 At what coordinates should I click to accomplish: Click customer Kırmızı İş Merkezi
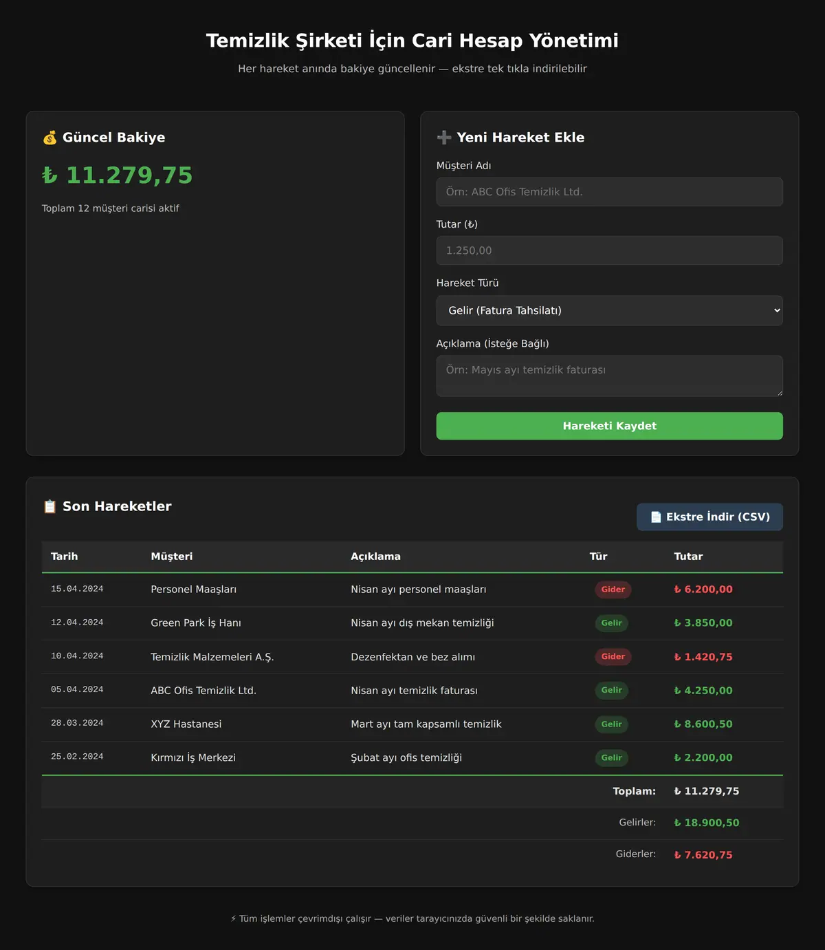pyautogui.click(x=193, y=758)
